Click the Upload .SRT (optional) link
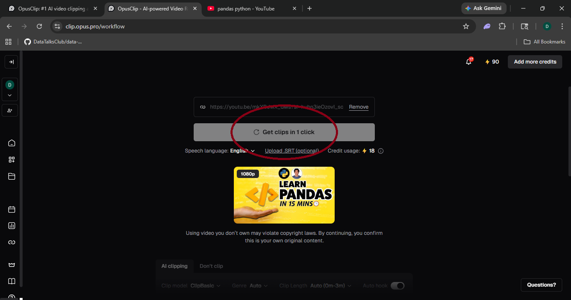This screenshot has height=300, width=571. coord(292,151)
